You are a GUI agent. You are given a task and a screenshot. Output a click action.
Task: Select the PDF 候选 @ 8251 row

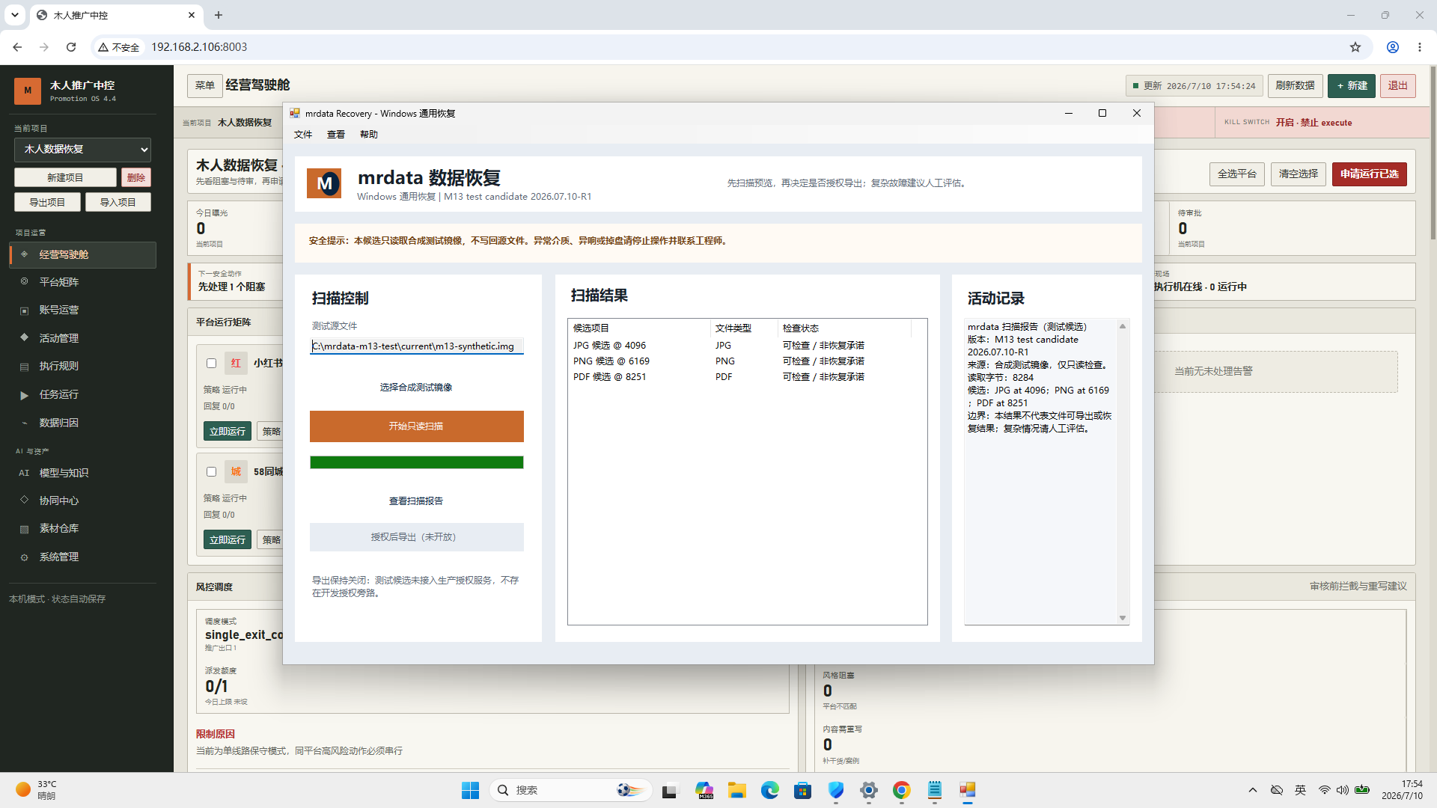click(739, 377)
